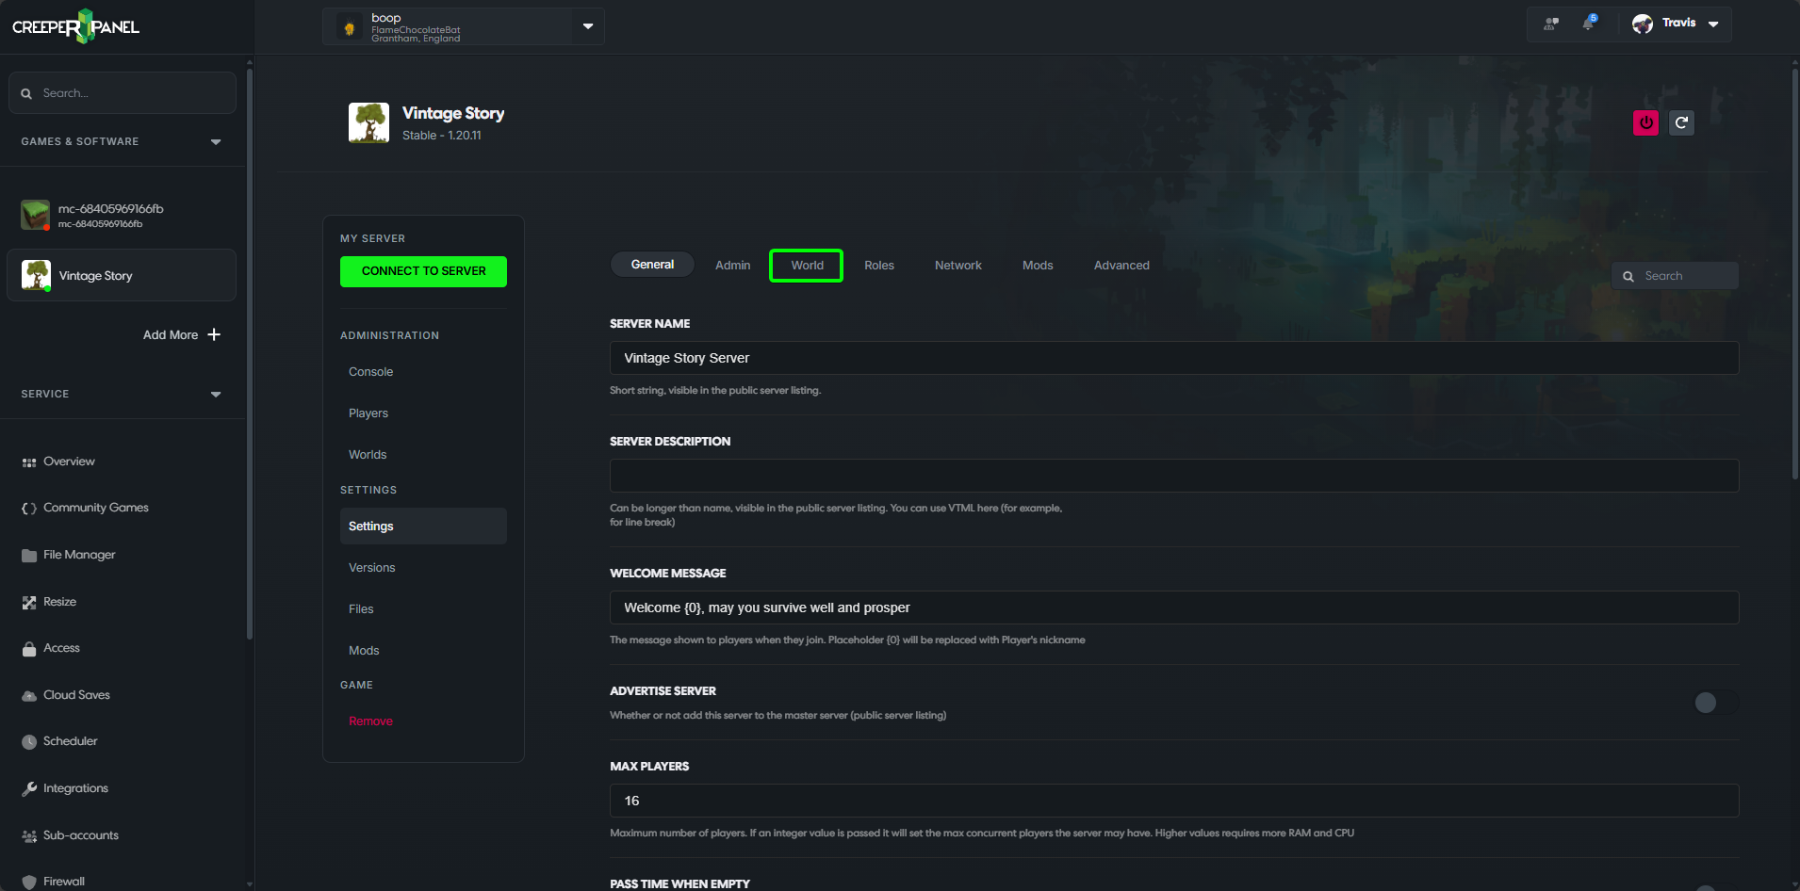Click the sidebar Search input
Image resolution: width=1800 pixels, height=891 pixels.
[123, 93]
